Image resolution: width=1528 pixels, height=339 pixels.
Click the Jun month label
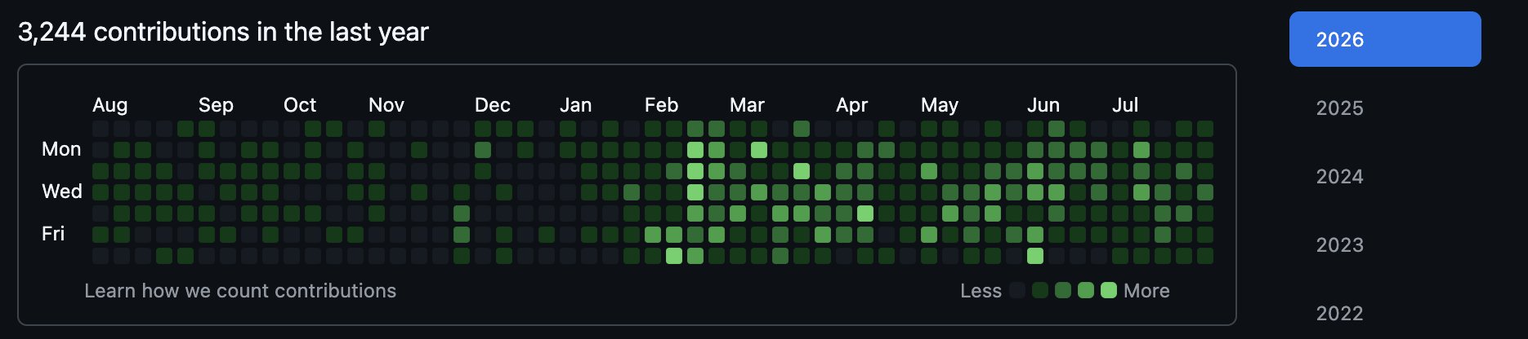[x=1043, y=105]
